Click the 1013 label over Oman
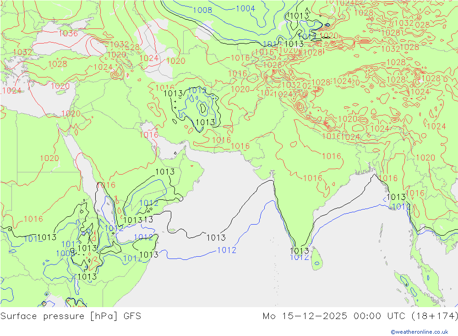 coord(165,171)
